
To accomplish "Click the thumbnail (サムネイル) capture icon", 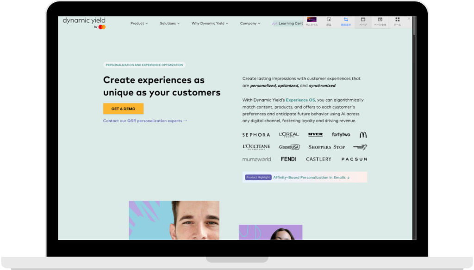I will coord(312,22).
